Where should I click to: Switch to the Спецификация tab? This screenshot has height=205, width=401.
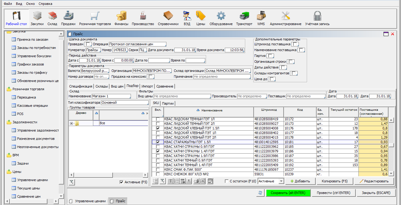80,86
